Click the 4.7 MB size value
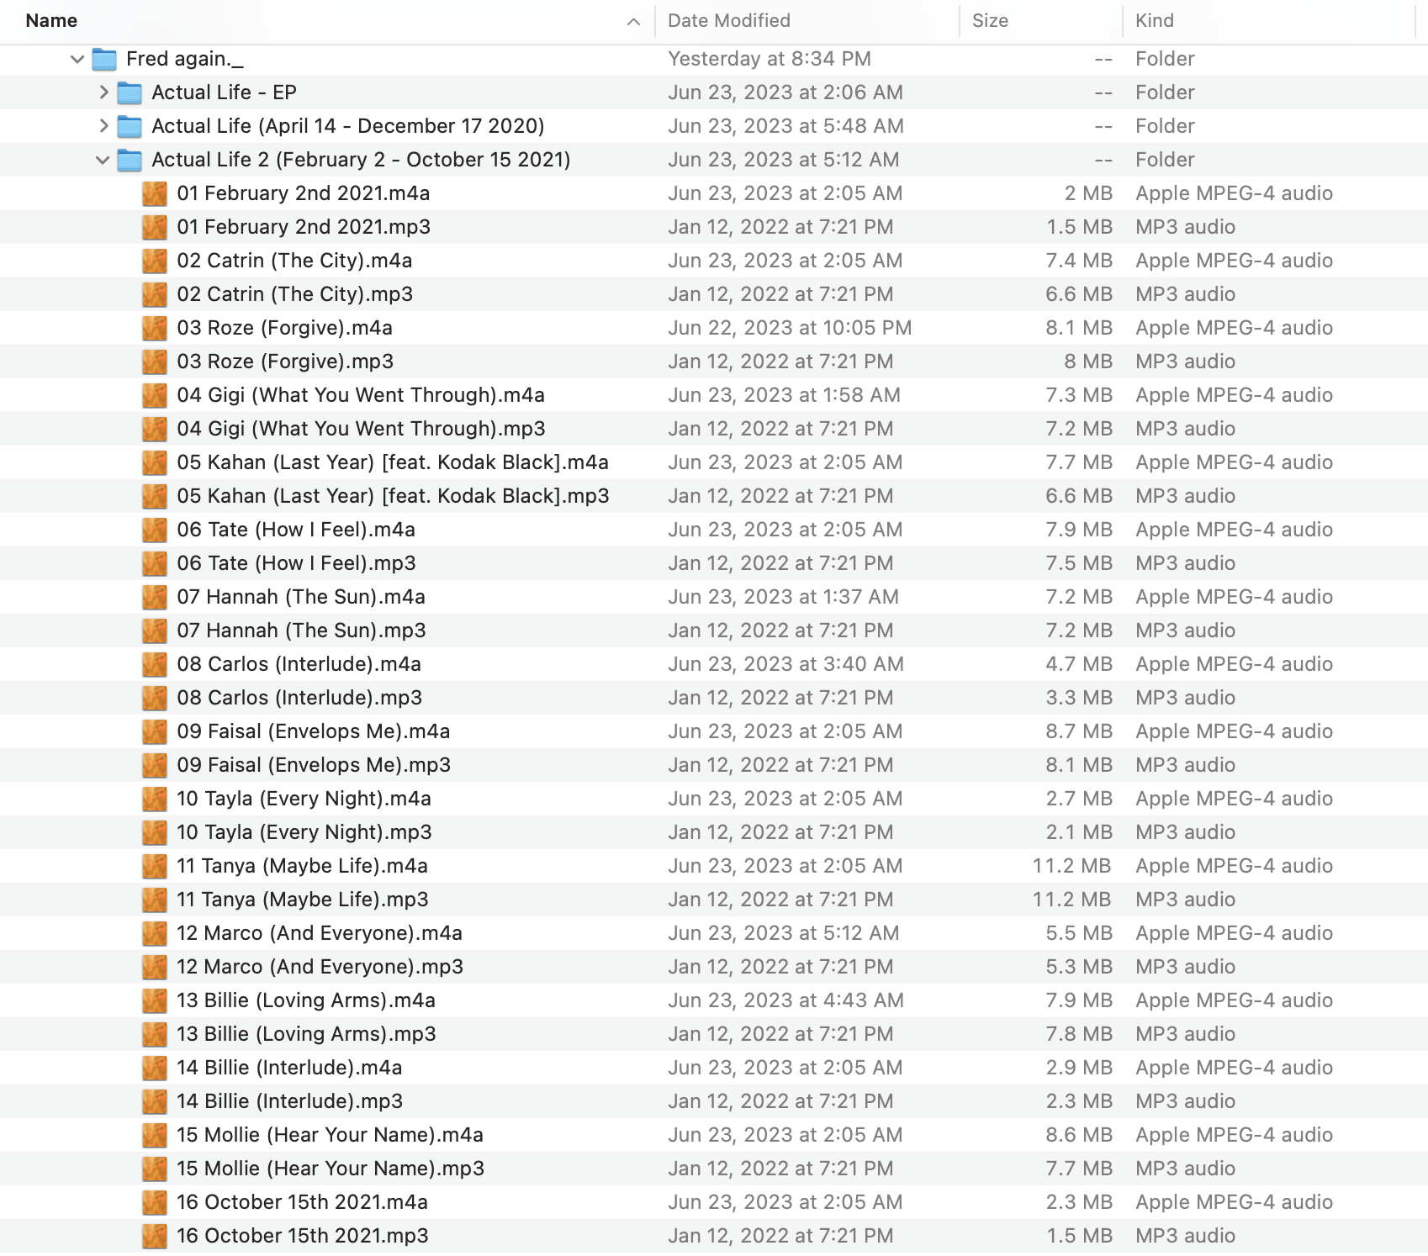This screenshot has height=1256, width=1428. pyautogui.click(x=1079, y=664)
